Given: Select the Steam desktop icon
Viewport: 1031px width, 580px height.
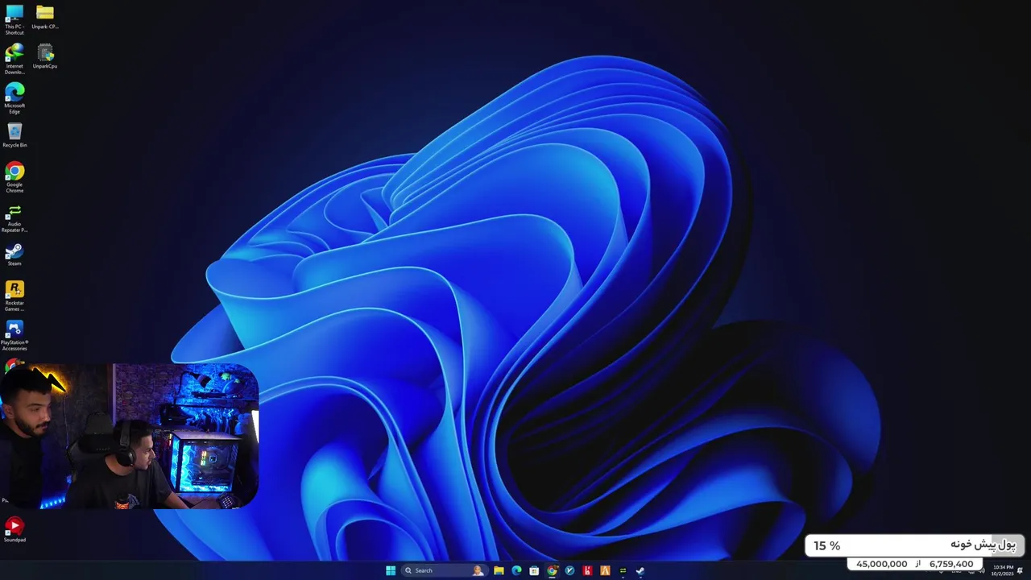Looking at the screenshot, I should (14, 255).
